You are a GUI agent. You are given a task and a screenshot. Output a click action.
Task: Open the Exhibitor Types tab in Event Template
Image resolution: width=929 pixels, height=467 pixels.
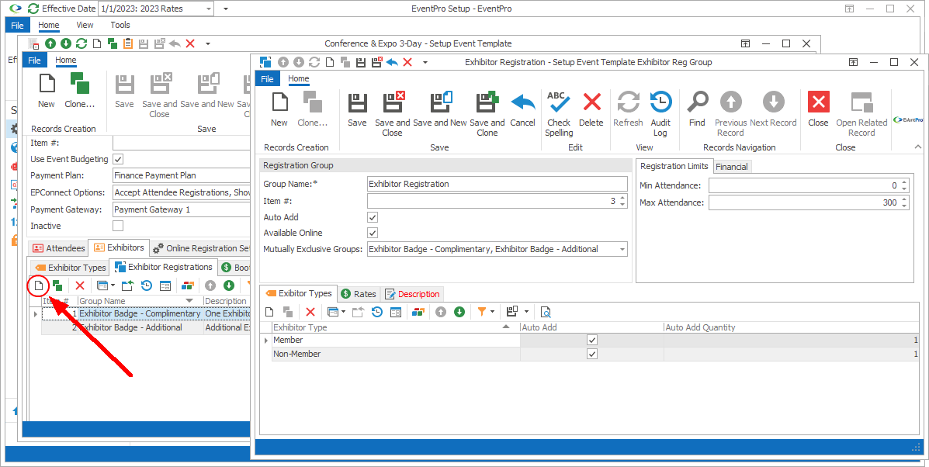[70, 268]
